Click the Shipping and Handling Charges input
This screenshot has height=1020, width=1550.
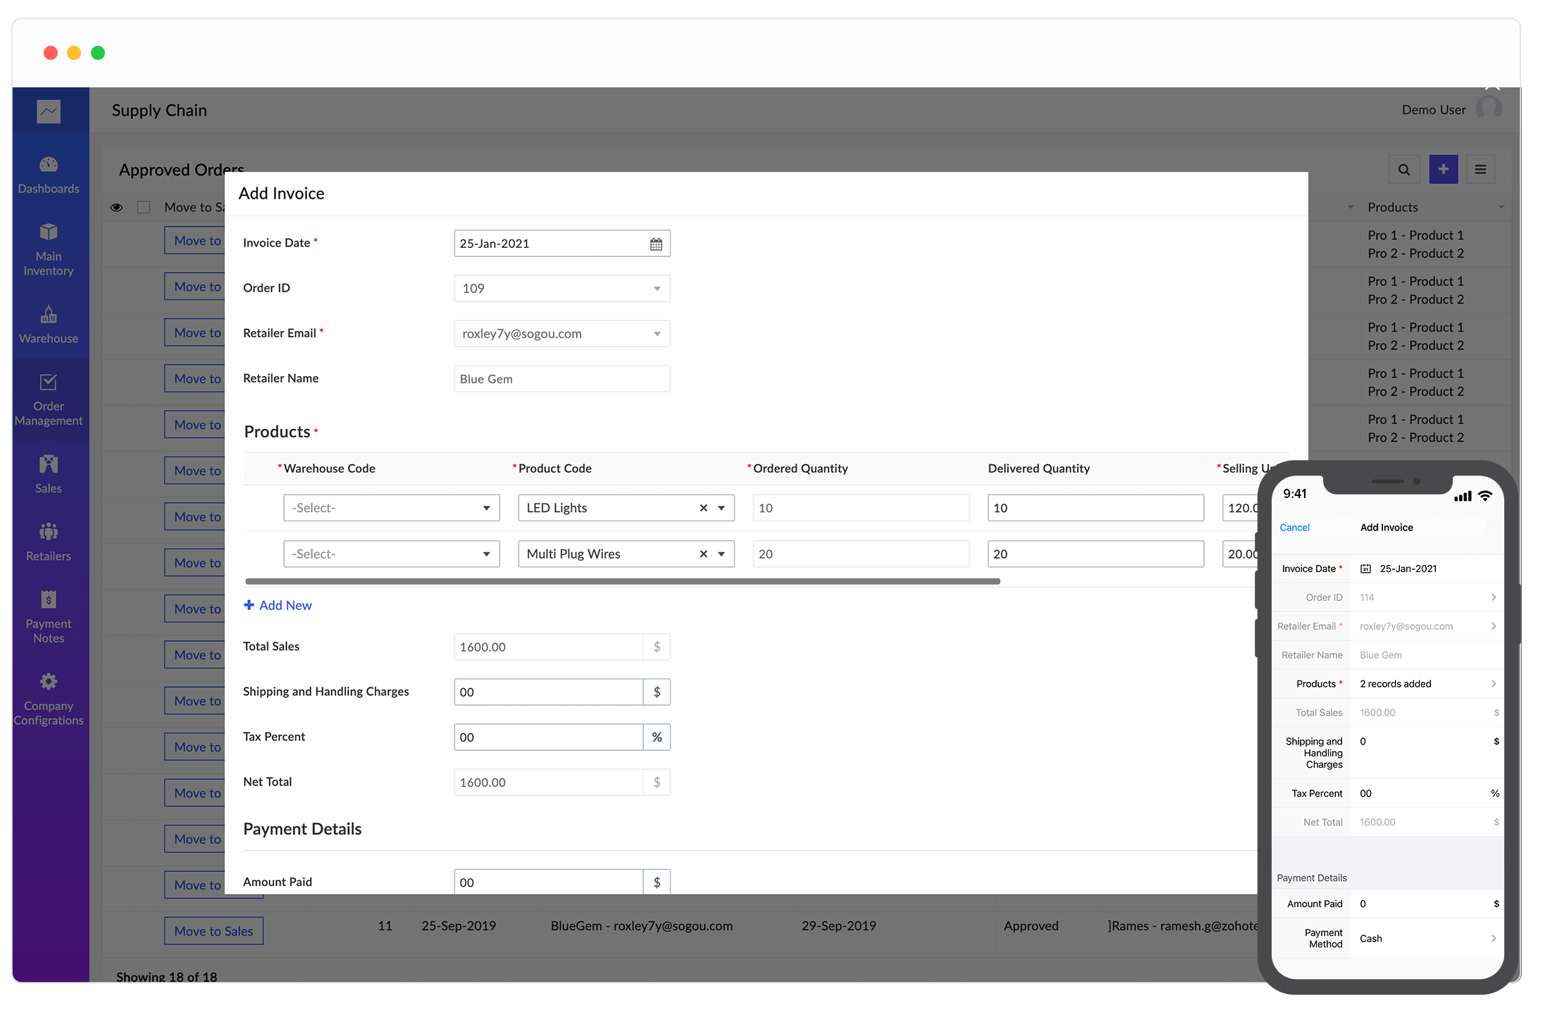click(549, 692)
